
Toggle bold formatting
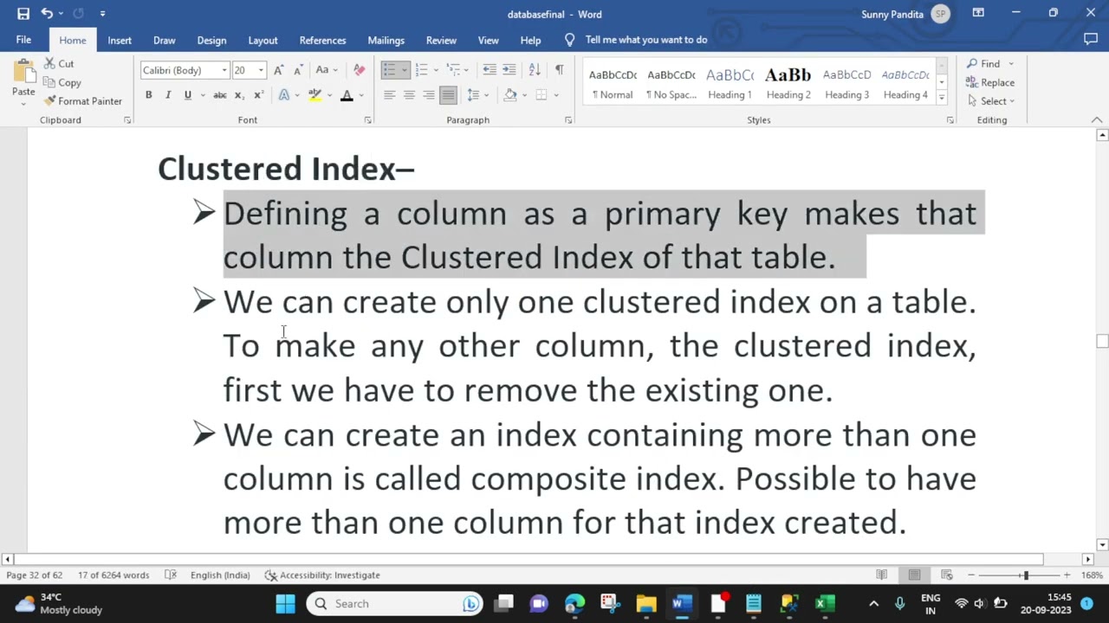click(148, 95)
